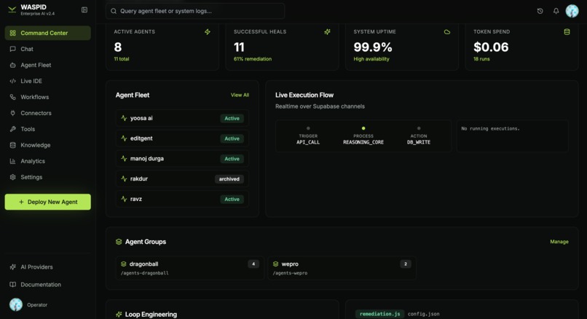
Task: Click Manage in Agent Groups
Action: pyautogui.click(x=559, y=242)
